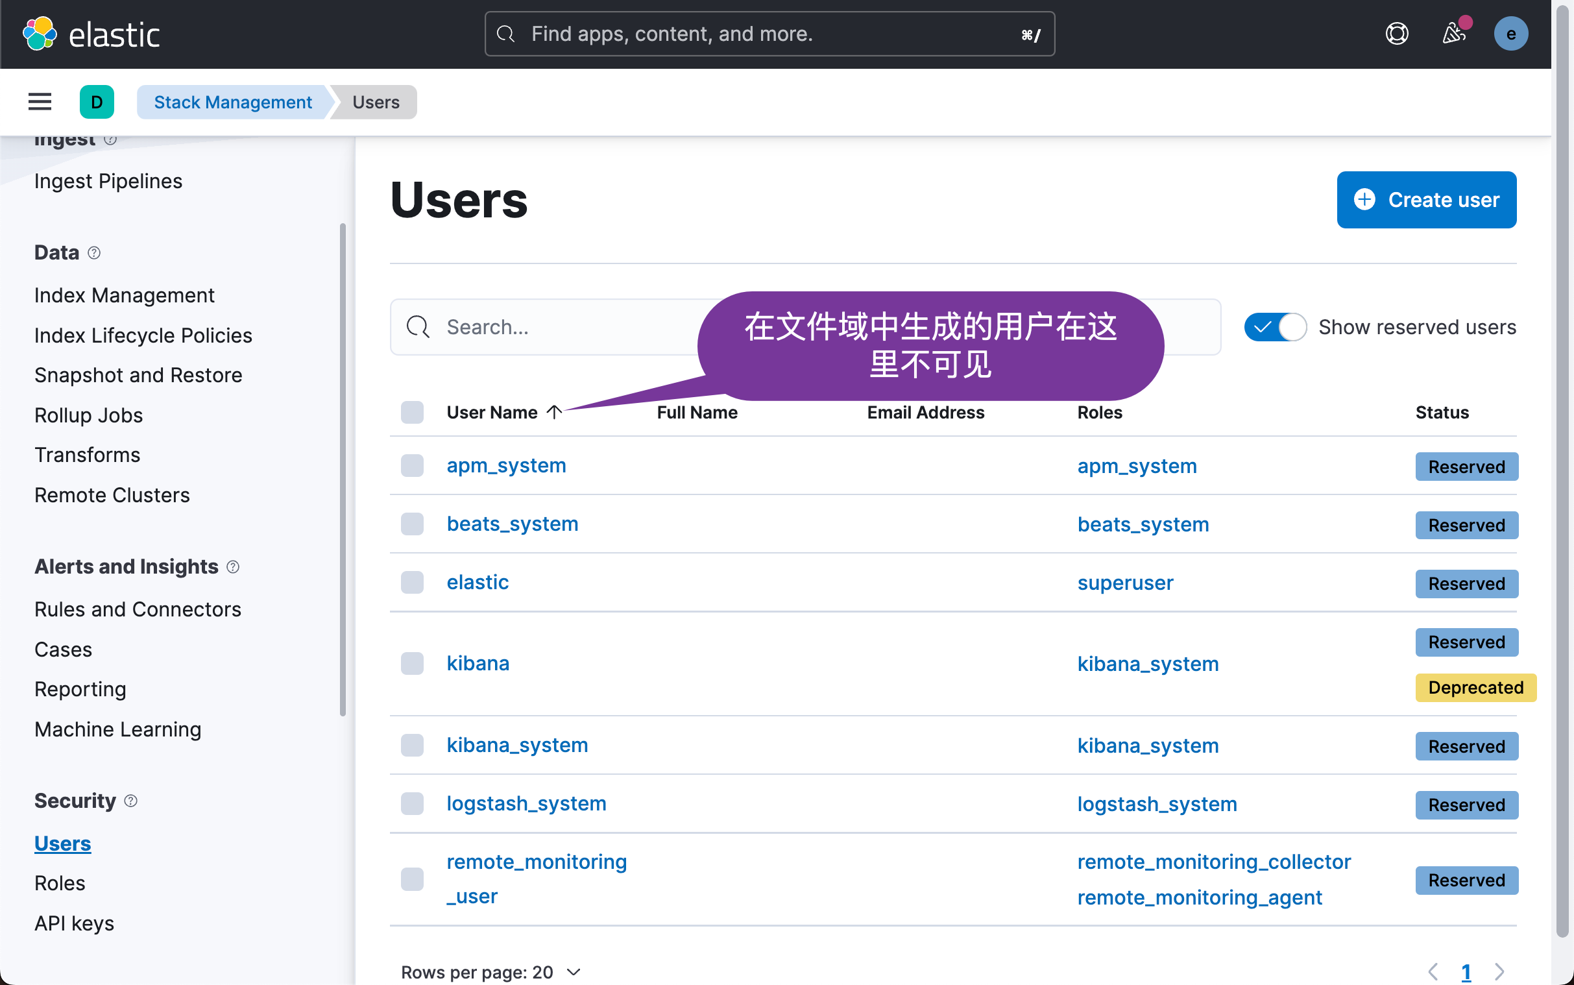Screen dimensions: 1574x985
Task: Click the Deprecated badge on kibana row
Action: tap(1475, 688)
